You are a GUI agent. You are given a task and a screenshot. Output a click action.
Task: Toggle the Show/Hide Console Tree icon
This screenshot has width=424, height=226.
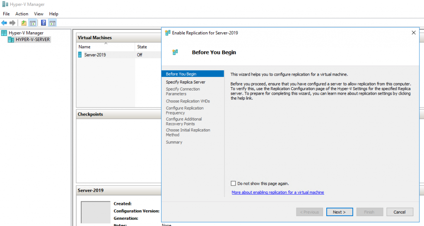click(x=33, y=23)
